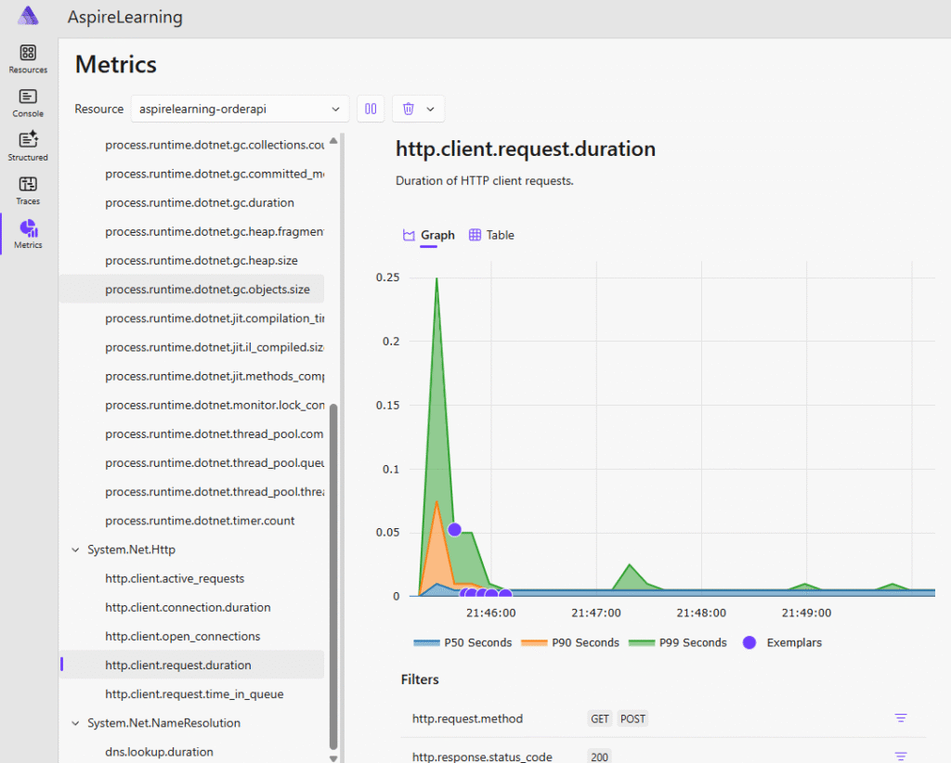Click the exemplar dot near 0.05
Screen dimensions: 951x763
[x=454, y=530]
